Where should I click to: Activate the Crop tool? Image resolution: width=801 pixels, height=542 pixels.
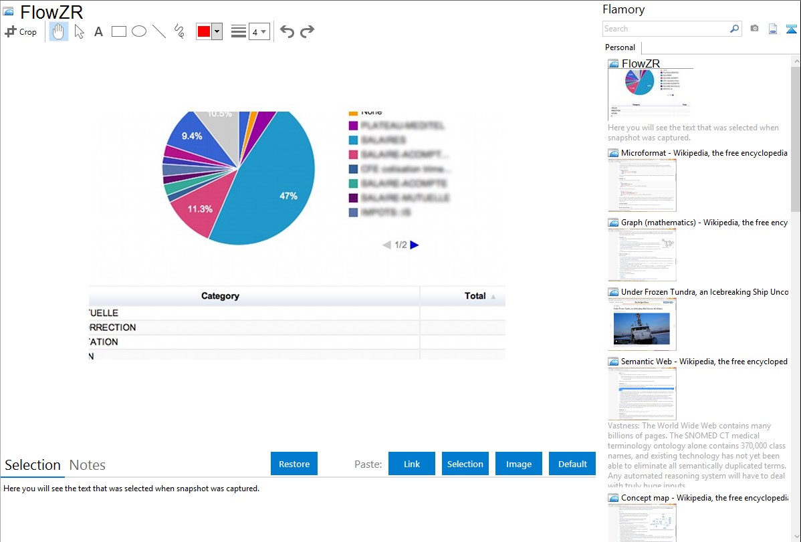(21, 31)
